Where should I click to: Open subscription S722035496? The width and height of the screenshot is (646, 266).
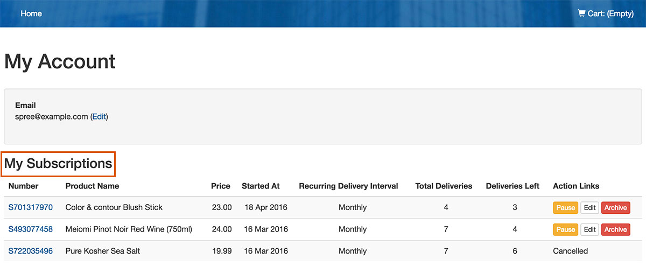point(31,251)
